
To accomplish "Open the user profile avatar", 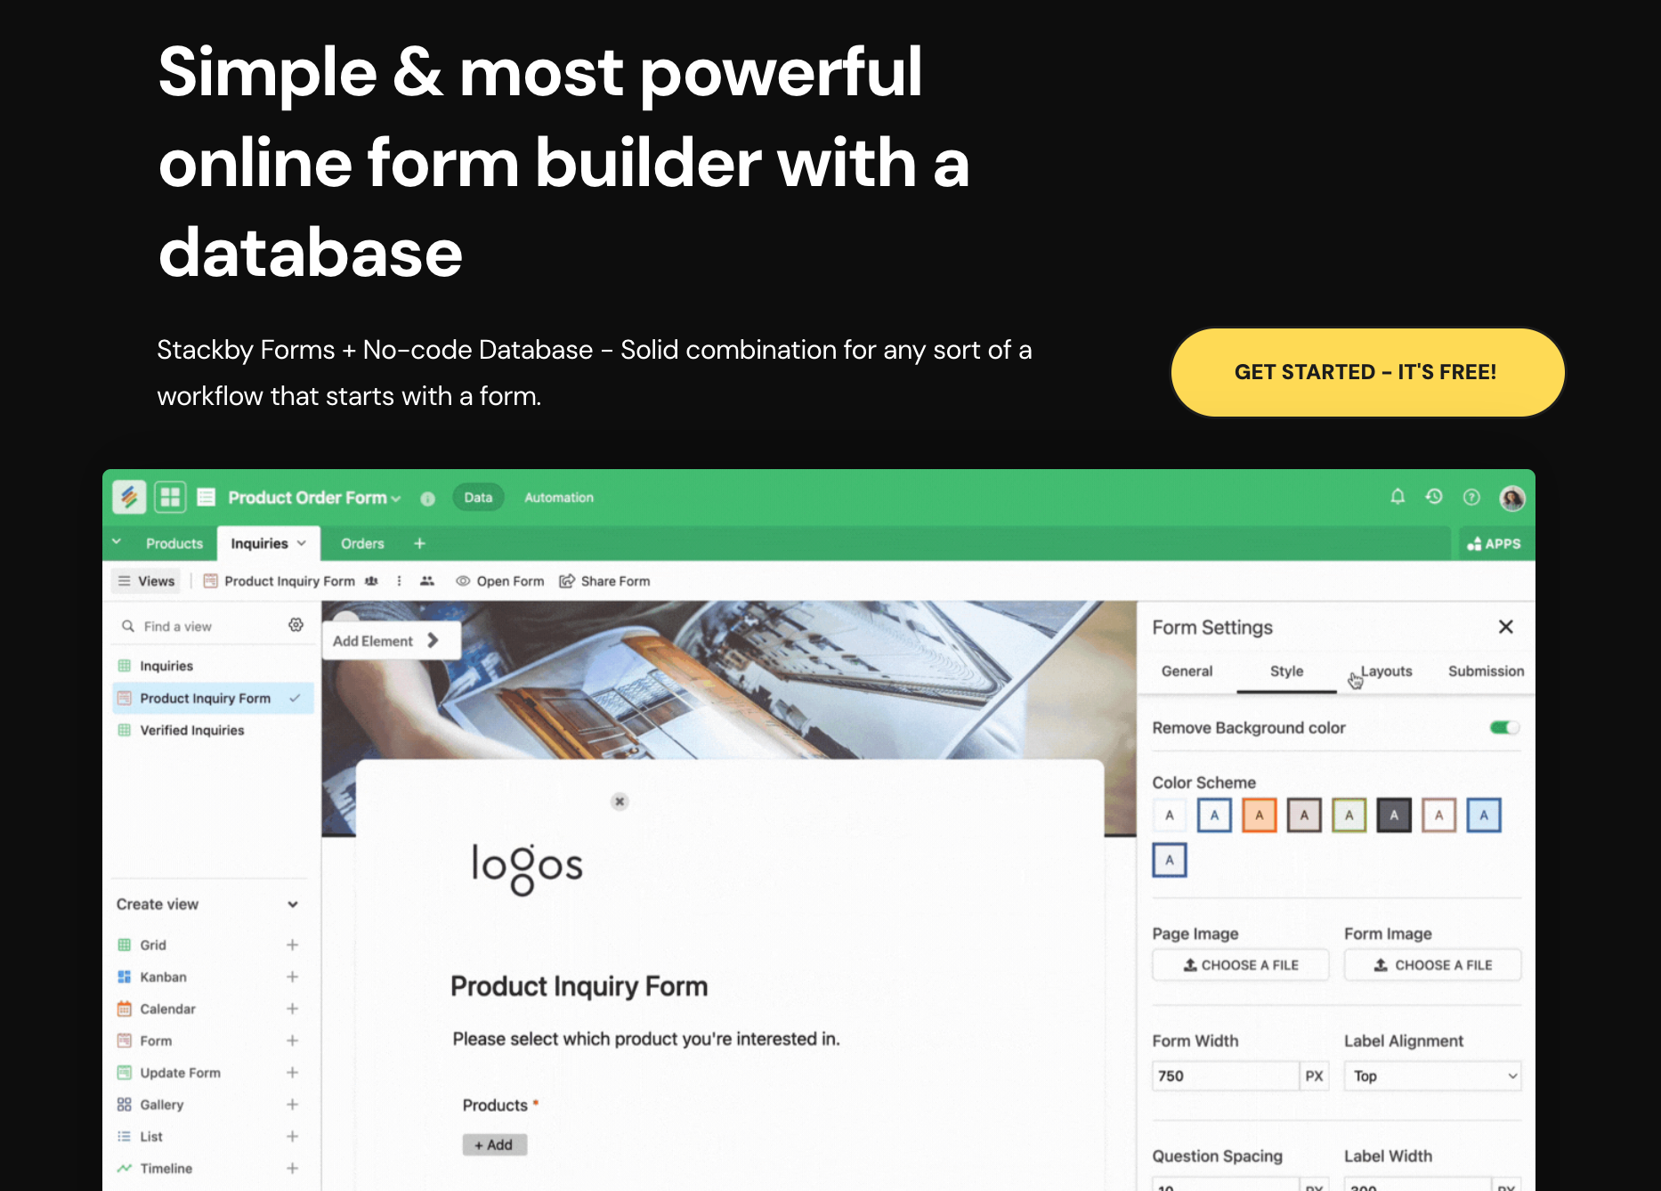I will point(1511,498).
